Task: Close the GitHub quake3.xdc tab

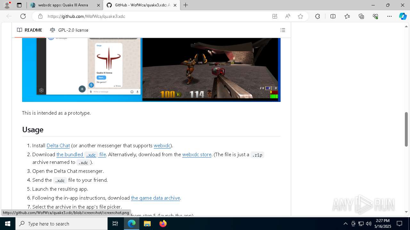Action: click(x=175, y=5)
